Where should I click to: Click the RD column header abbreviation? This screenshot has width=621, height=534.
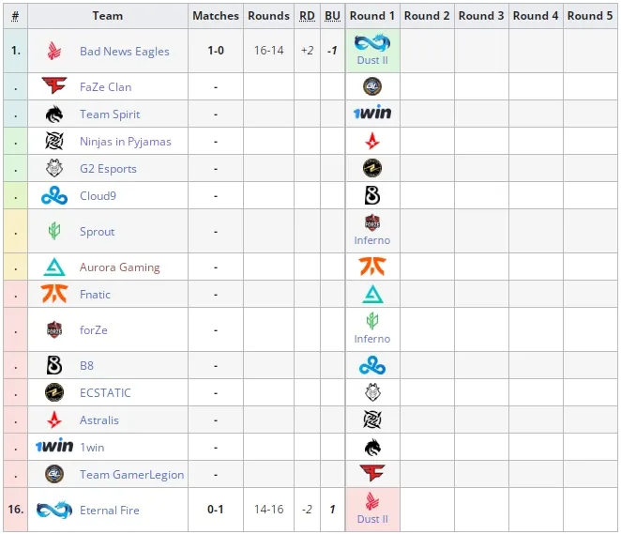[307, 16]
